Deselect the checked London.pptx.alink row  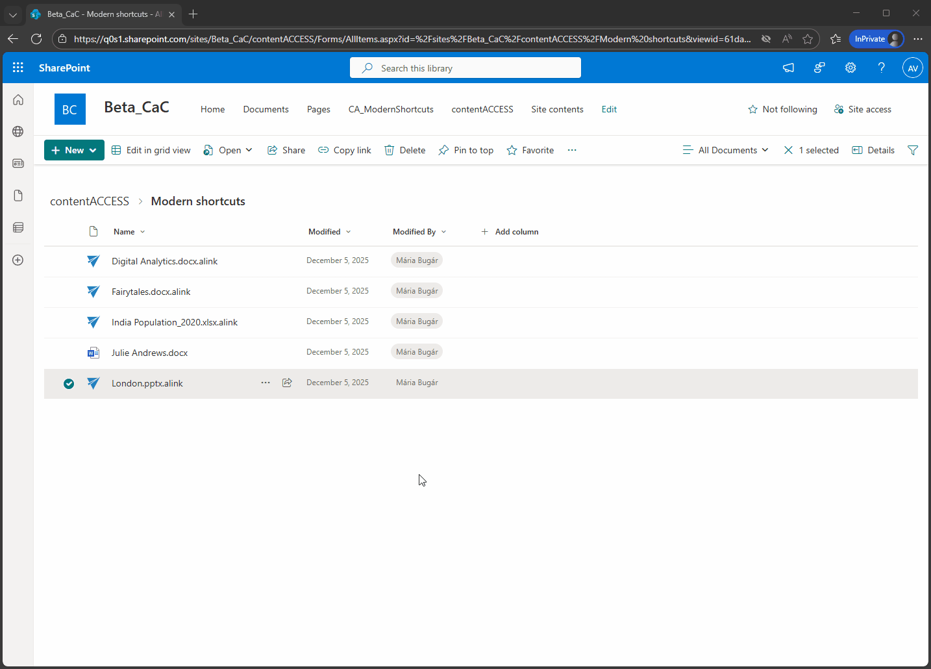69,384
